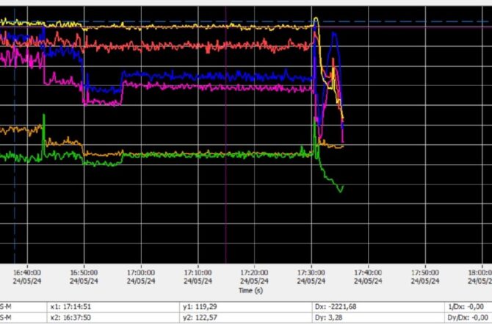The image size is (492, 324).
Task: Click the blue trace peak after 17:30
Action: click(334, 33)
